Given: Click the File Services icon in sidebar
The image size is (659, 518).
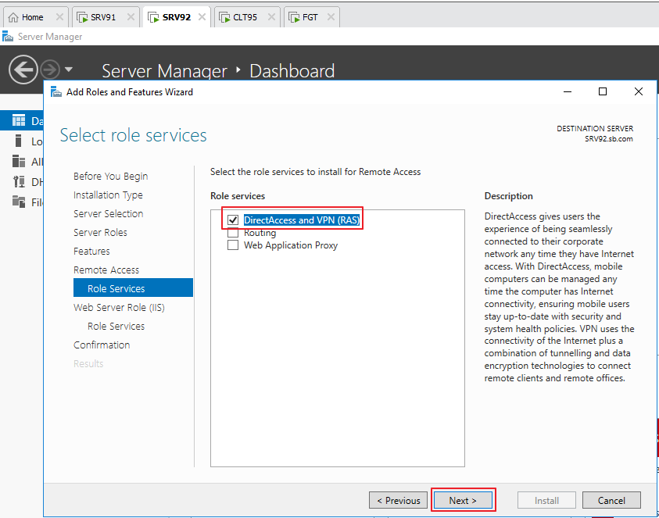Looking at the screenshot, I should pos(19,202).
